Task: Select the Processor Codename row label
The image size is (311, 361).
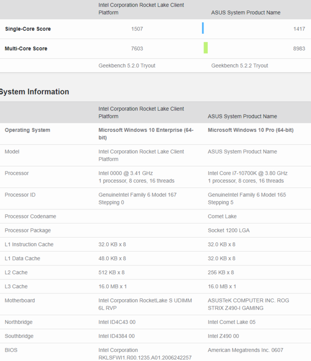Action: click(31, 216)
